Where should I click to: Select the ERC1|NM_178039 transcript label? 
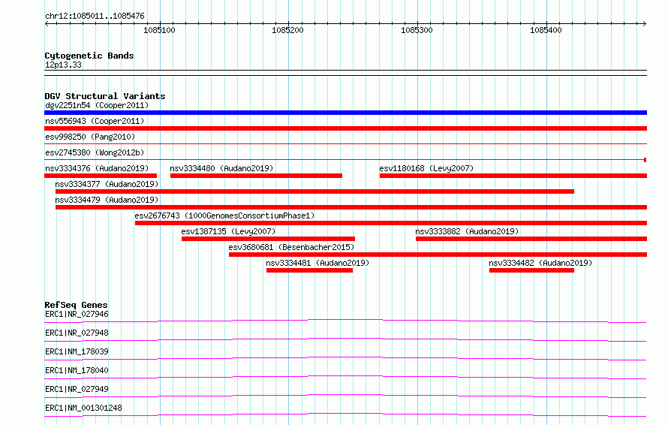click(77, 351)
